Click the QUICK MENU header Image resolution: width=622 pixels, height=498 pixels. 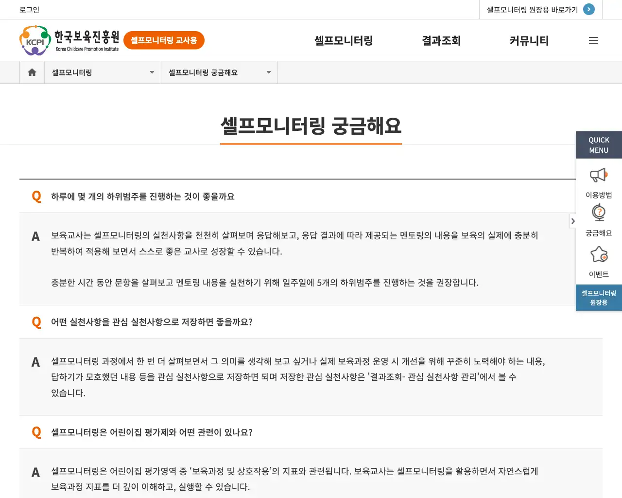[x=599, y=145]
